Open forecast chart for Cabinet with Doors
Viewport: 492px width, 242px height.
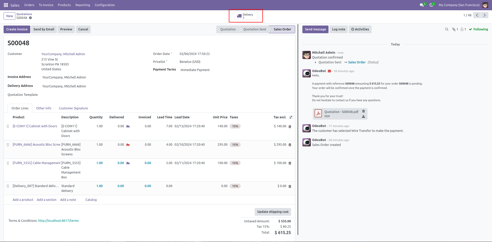pyautogui.click(x=128, y=126)
